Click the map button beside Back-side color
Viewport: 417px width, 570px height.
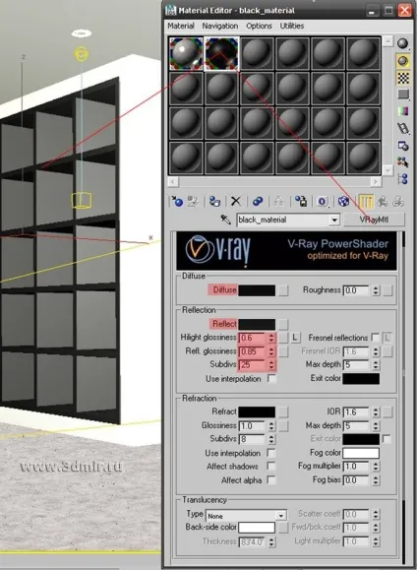coord(283,528)
